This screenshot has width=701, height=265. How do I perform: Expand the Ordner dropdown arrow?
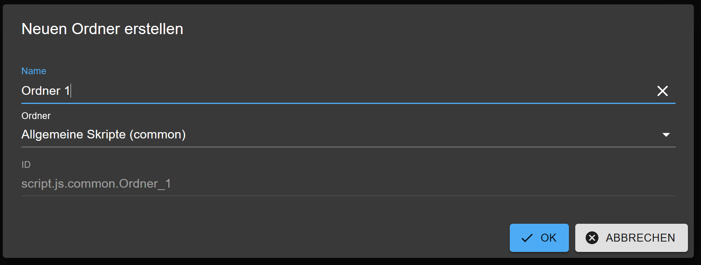[x=666, y=135]
